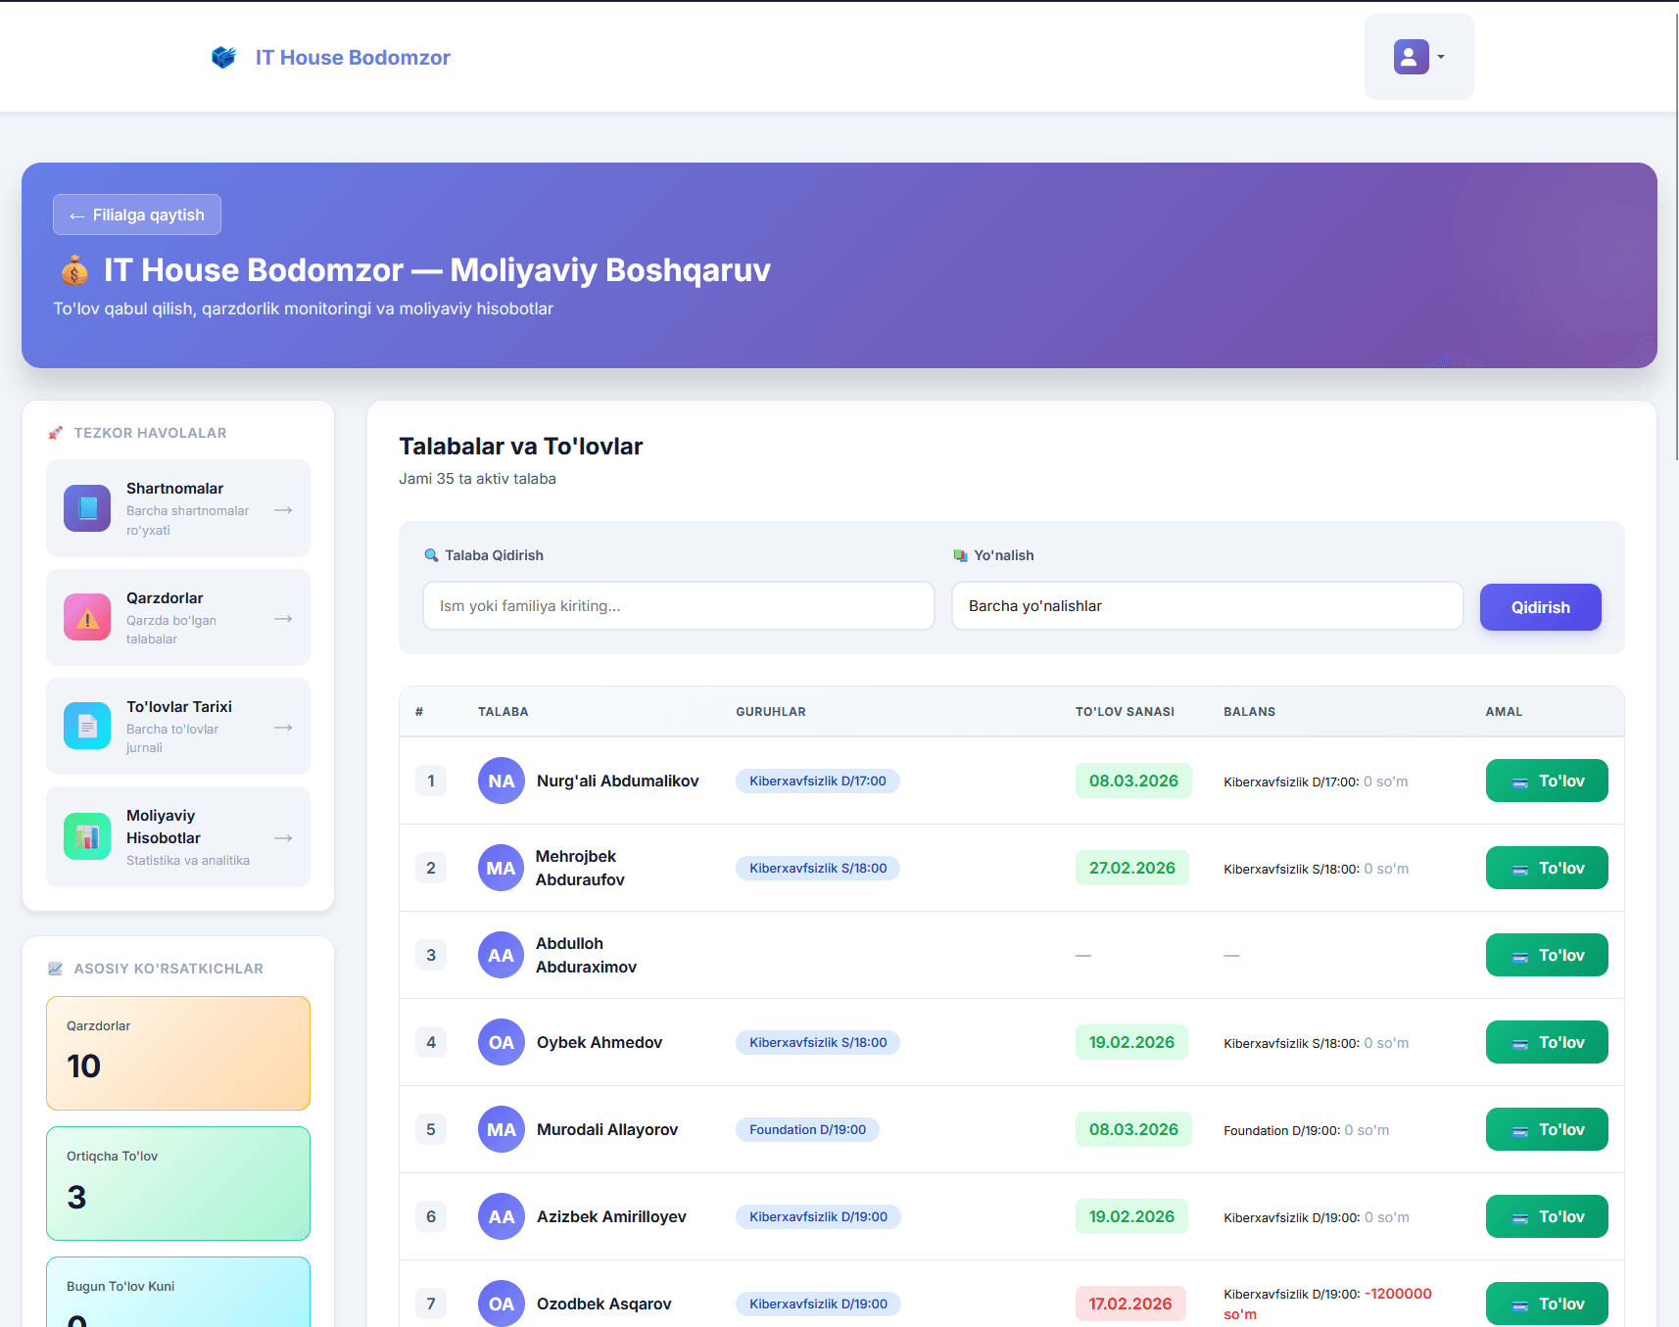The image size is (1679, 1327).
Task: Click the Moliyaviy Hisobotlar chart icon
Action: pyautogui.click(x=87, y=836)
